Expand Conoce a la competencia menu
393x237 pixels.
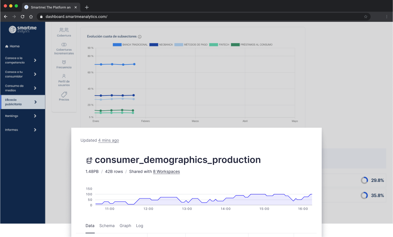(35, 60)
